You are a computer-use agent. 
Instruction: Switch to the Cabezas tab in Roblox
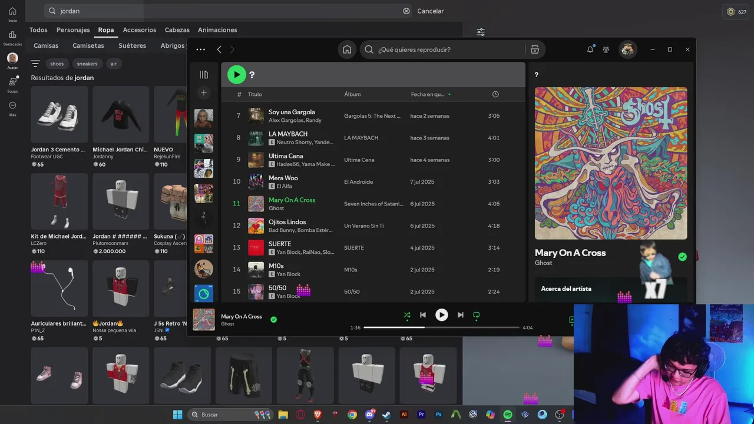click(177, 30)
